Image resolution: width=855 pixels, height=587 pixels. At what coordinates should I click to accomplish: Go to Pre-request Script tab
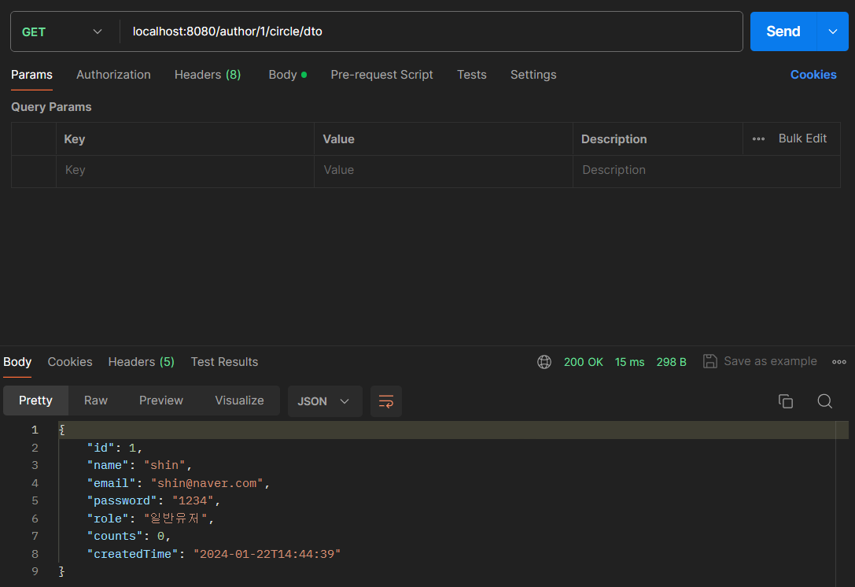click(x=381, y=75)
